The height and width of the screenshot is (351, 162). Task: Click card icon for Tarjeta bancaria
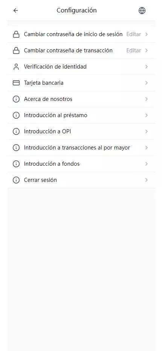point(16,83)
